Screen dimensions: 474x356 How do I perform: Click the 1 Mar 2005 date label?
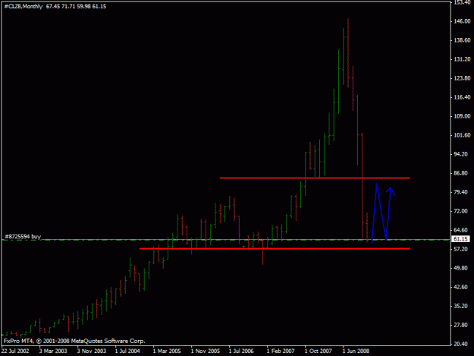click(x=167, y=351)
